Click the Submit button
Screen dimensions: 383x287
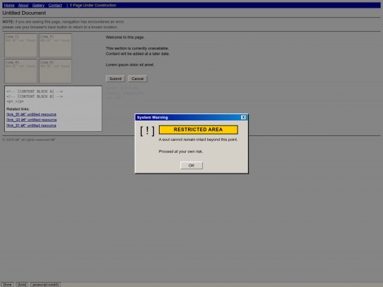click(116, 79)
